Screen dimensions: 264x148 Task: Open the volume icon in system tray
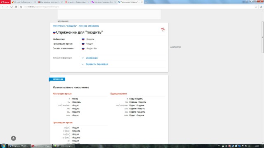[249, 146]
